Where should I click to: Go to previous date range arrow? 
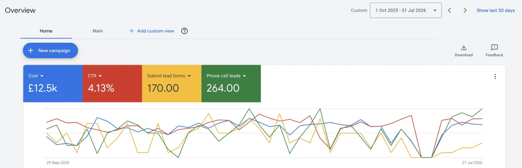[x=450, y=10]
